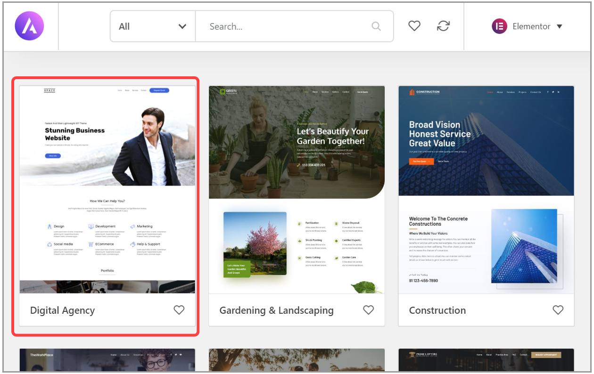The height and width of the screenshot is (374, 594).
Task: Select the Construction title link
Action: tap(437, 310)
